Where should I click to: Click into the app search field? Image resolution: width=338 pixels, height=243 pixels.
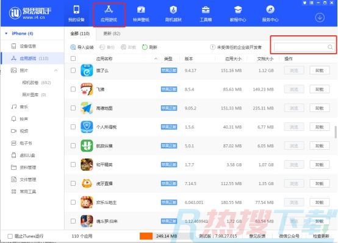pyautogui.click(x=304, y=47)
